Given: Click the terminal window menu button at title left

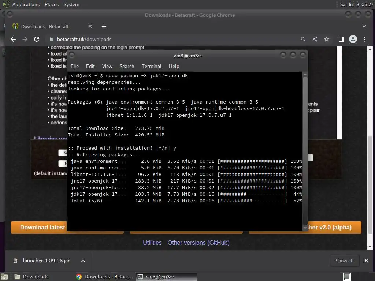Looking at the screenshot, I should point(72,55).
